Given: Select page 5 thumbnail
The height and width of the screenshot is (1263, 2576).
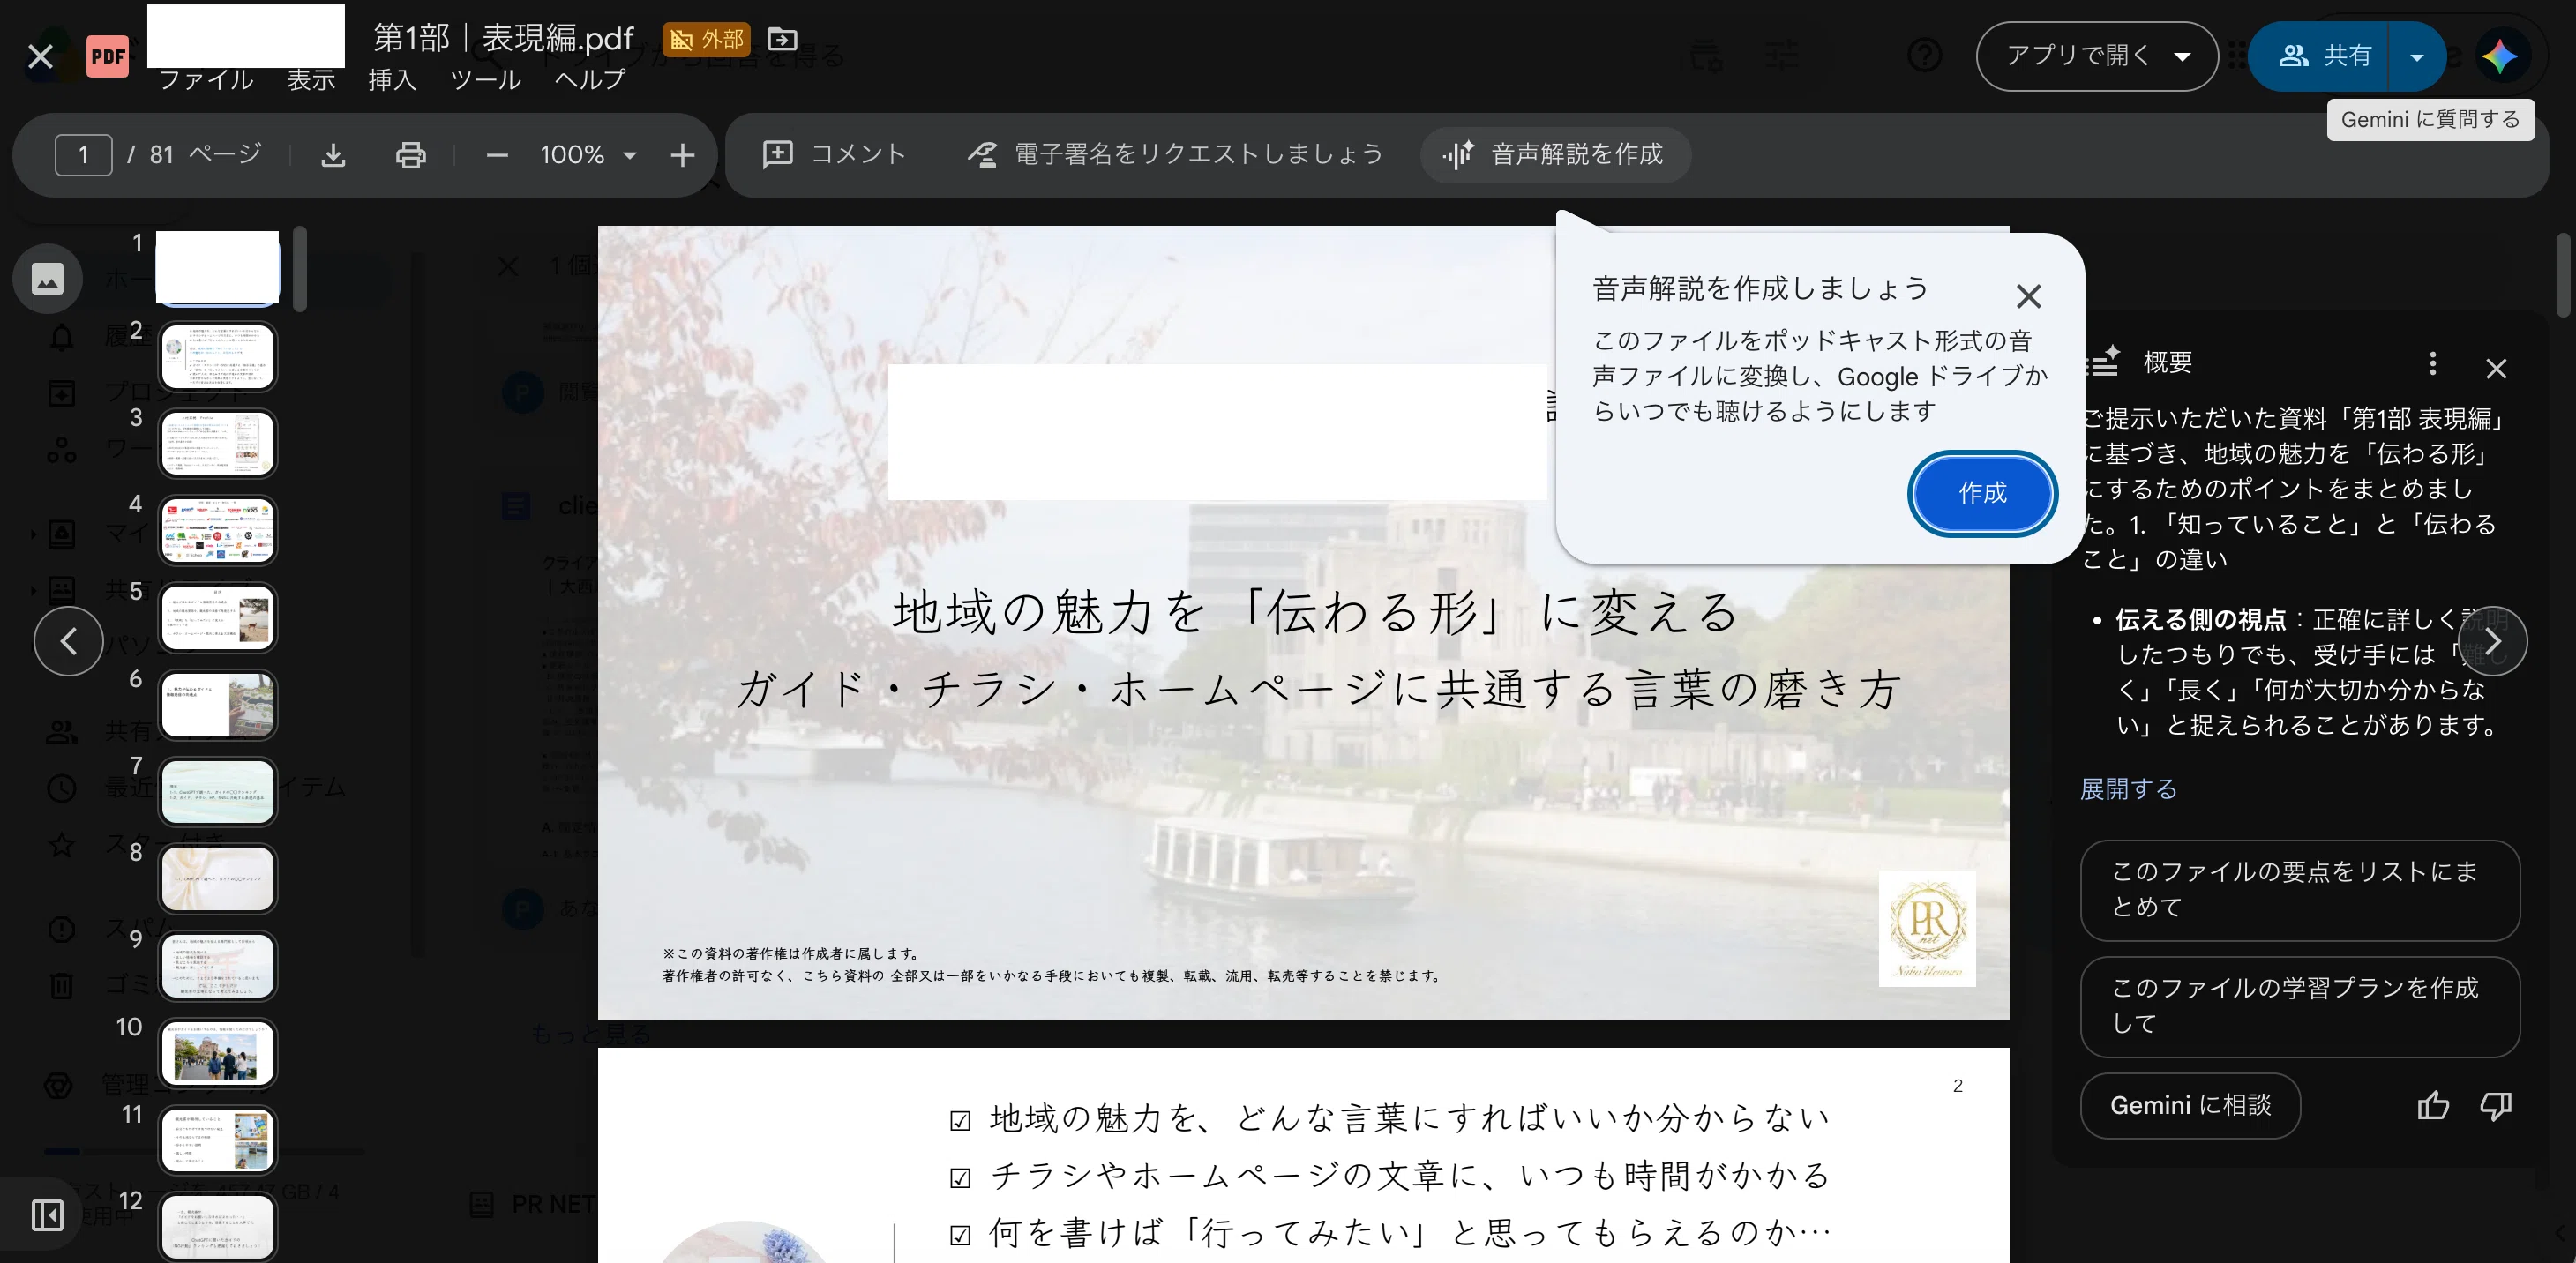Looking at the screenshot, I should 217,617.
